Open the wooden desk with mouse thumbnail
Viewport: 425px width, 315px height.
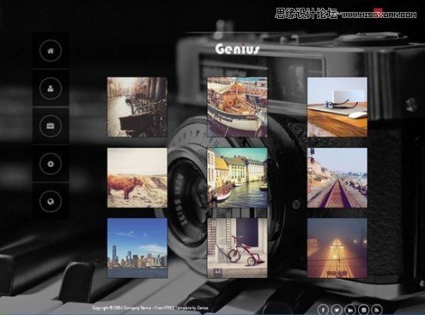[x=337, y=107]
